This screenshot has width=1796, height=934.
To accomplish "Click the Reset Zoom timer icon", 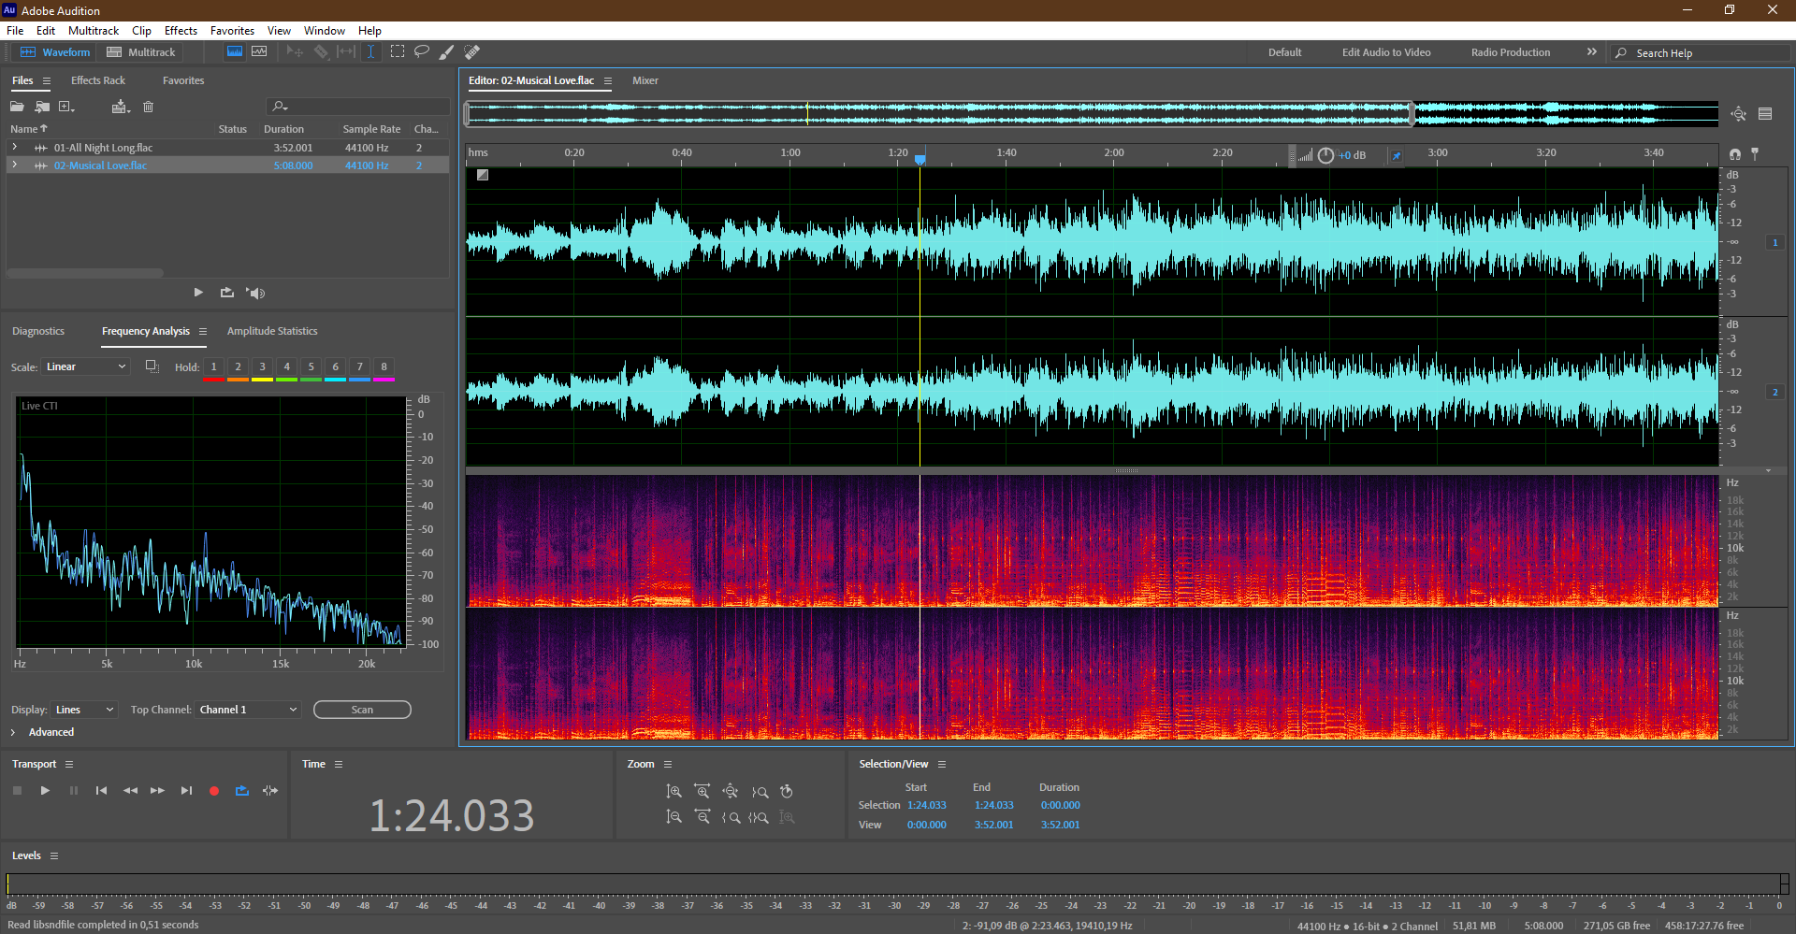I will (x=787, y=792).
